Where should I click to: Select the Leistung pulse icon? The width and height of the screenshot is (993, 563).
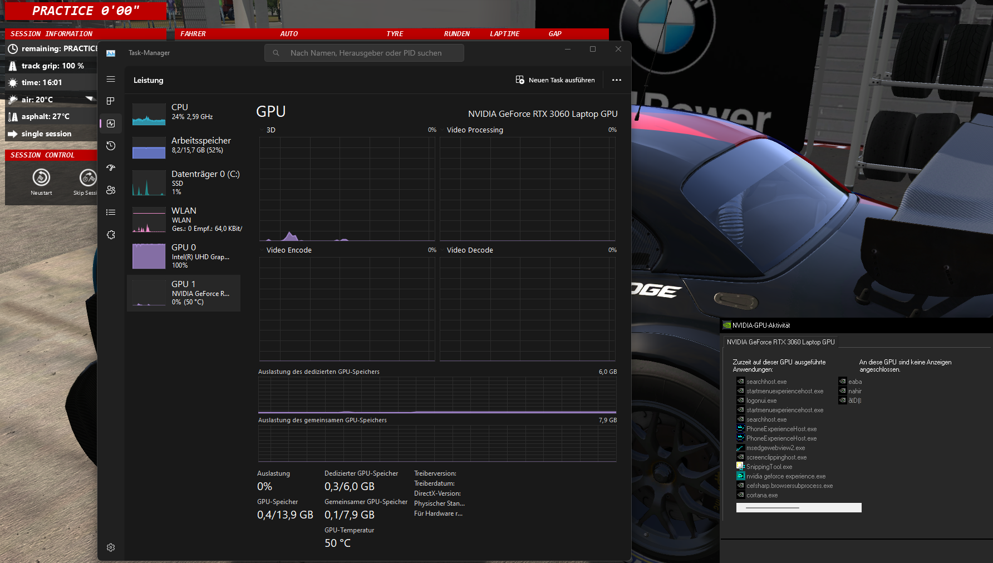110,123
